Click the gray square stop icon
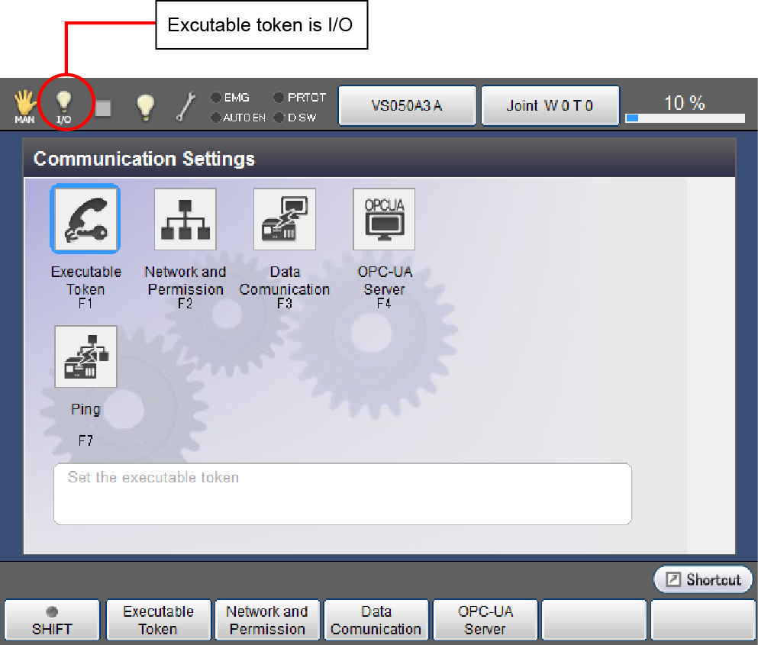The height and width of the screenshot is (645, 758). click(x=102, y=108)
